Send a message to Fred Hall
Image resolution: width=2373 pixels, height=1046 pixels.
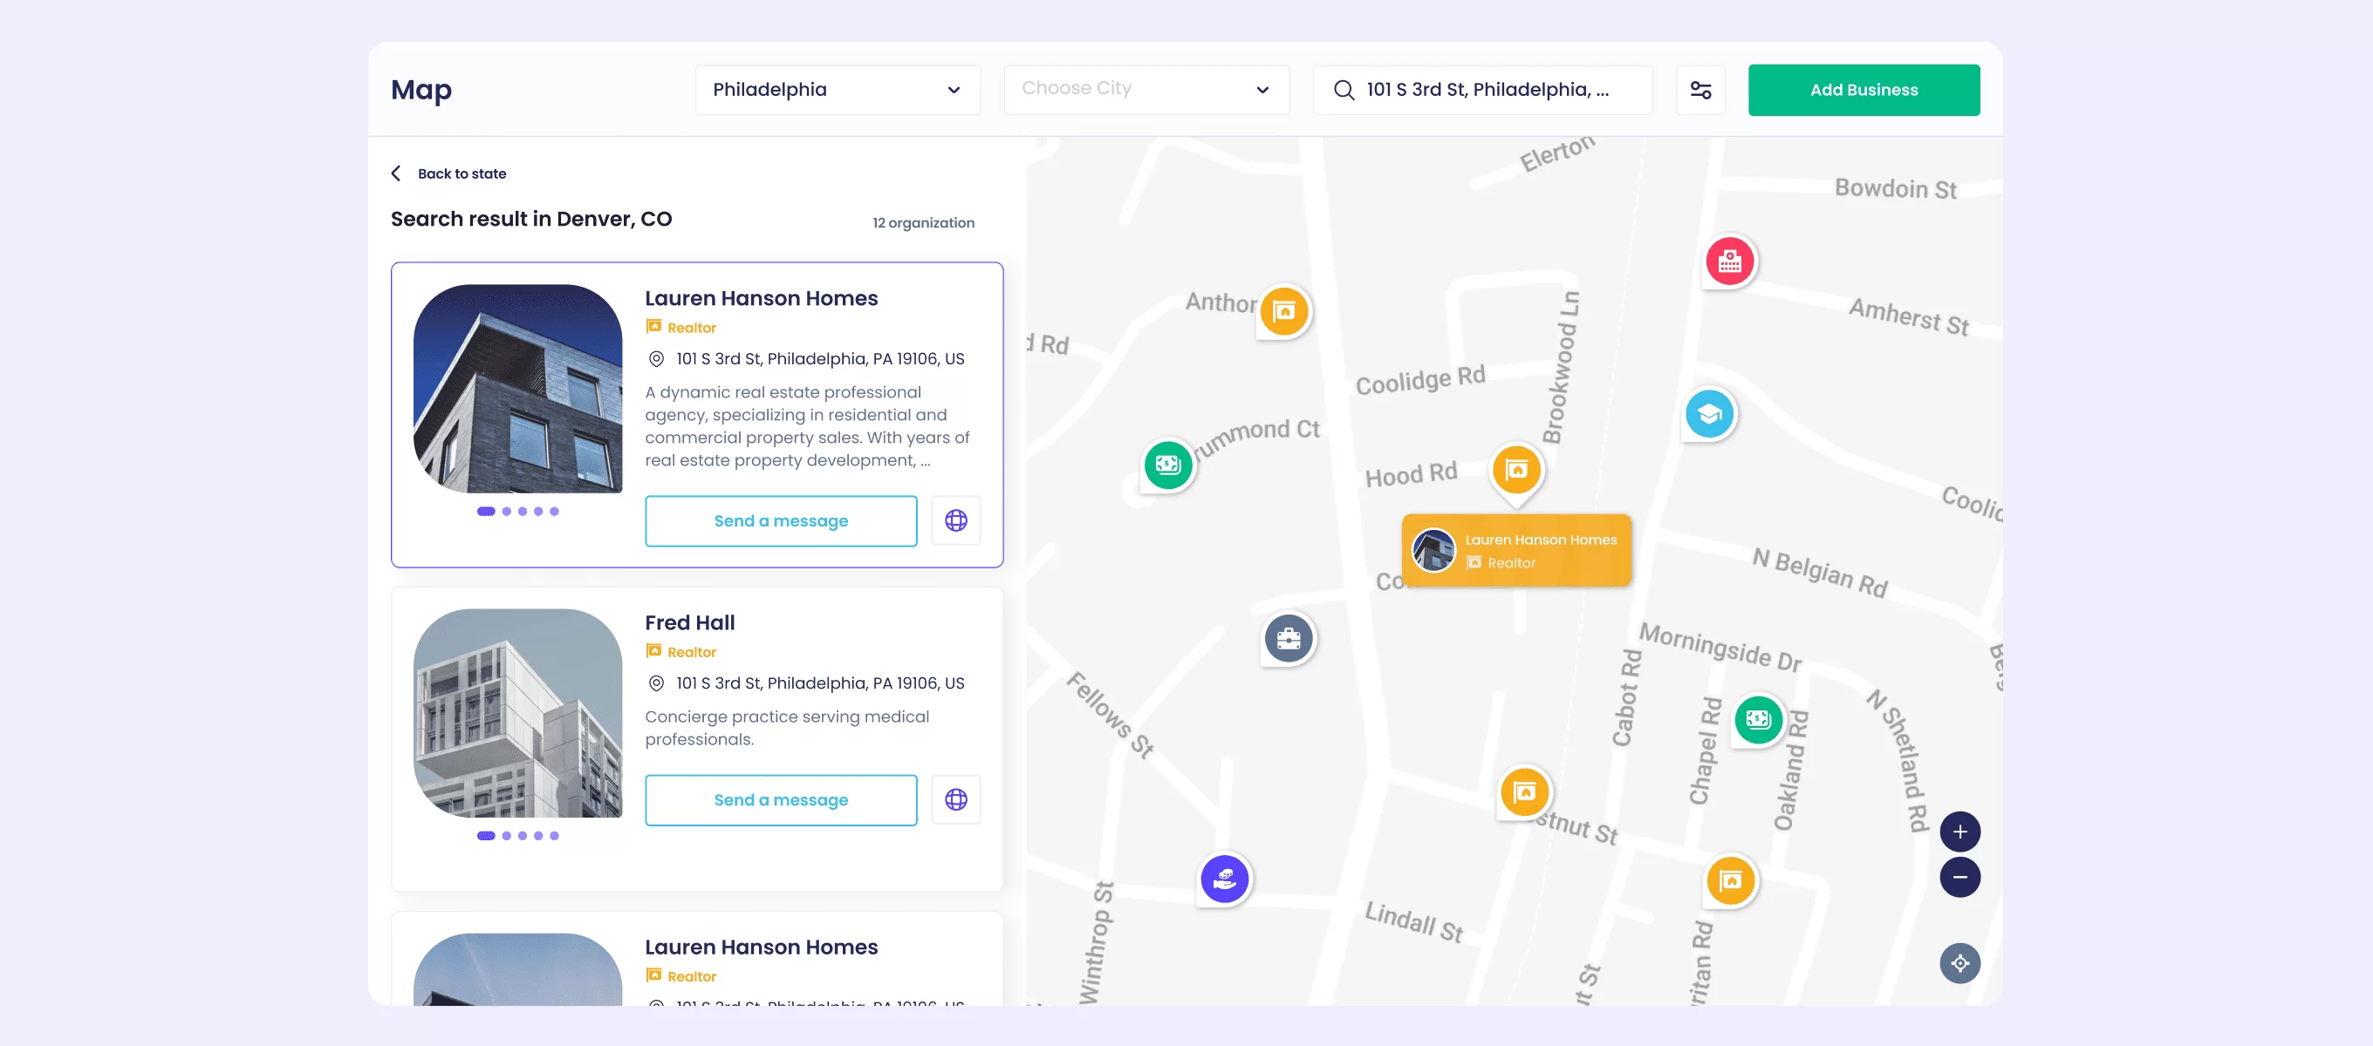[x=780, y=800]
